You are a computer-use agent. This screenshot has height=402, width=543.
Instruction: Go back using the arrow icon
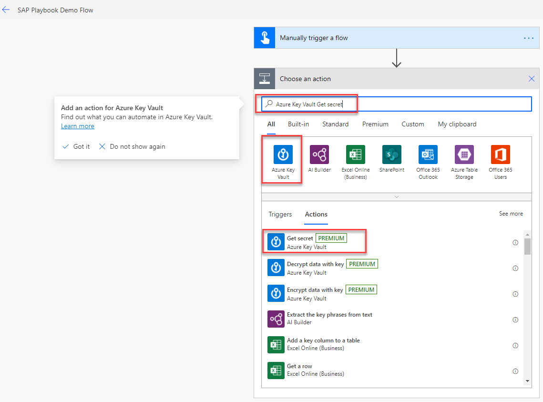tap(6, 10)
